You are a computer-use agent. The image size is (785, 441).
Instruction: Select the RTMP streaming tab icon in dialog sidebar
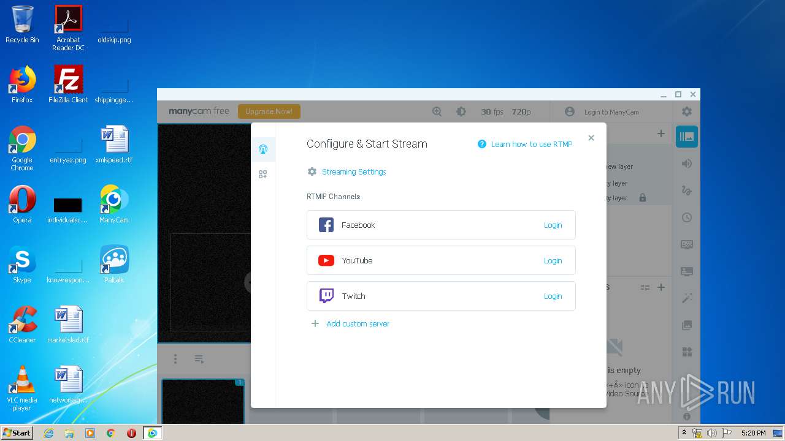[x=263, y=149]
